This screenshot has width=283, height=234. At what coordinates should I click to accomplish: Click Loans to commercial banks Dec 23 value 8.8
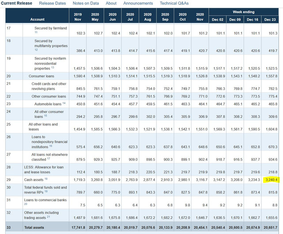pyautogui.click(x=275, y=205)
